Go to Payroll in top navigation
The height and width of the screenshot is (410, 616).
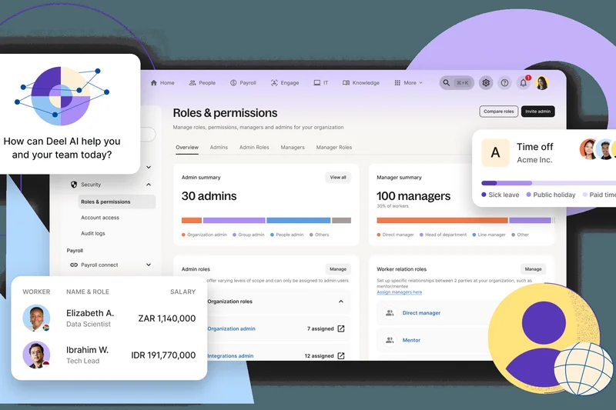point(243,83)
